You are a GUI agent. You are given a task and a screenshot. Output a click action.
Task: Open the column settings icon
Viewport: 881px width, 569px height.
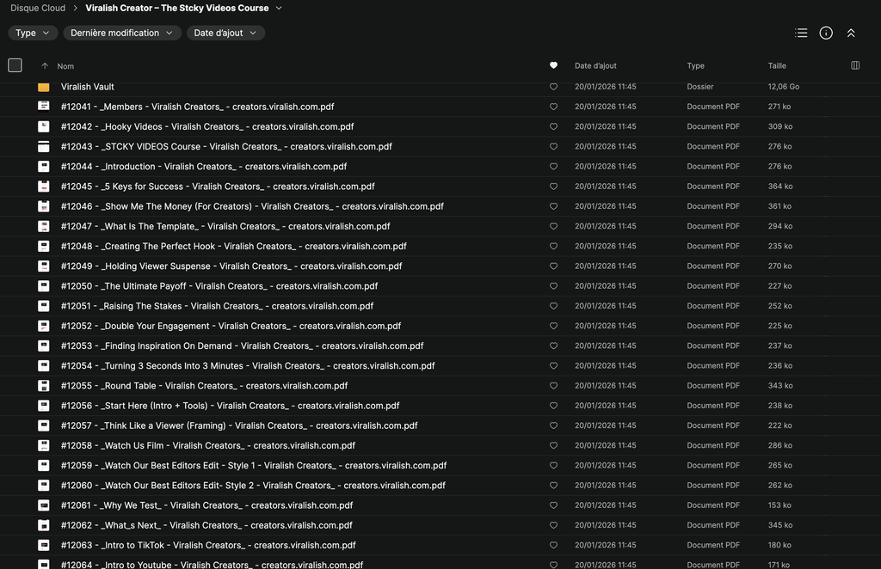click(x=855, y=65)
